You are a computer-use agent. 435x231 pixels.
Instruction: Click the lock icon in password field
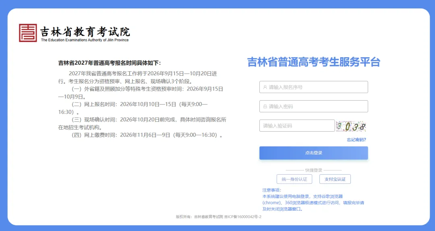point(265,106)
